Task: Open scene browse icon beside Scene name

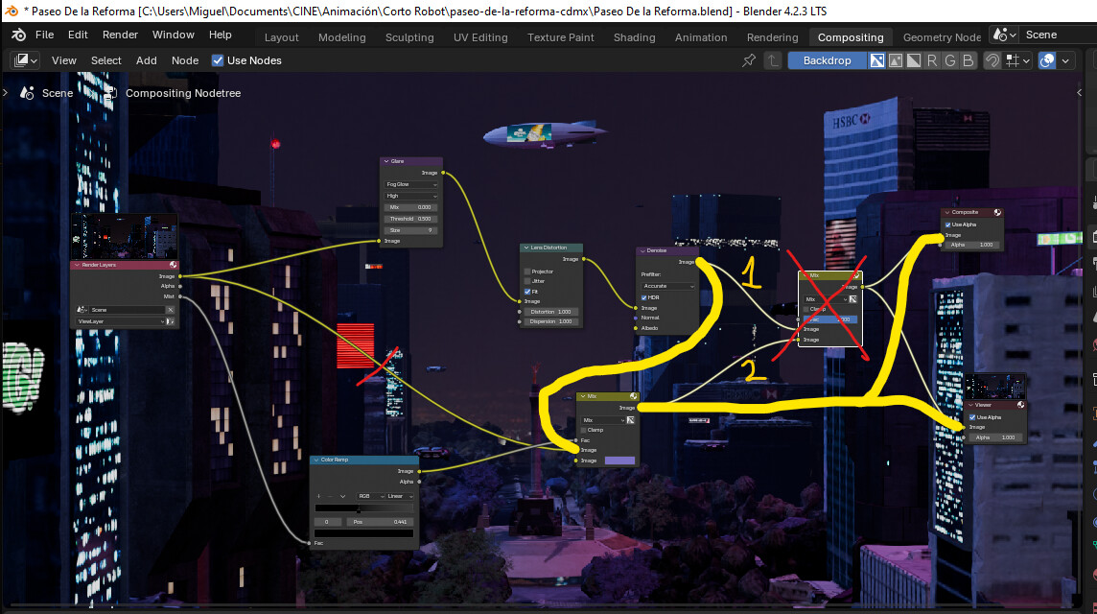Action: pyautogui.click(x=1004, y=35)
